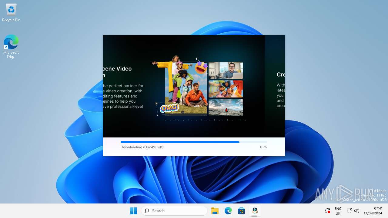
Task: Select the man at laptop thumbnail
Action: pos(226,70)
